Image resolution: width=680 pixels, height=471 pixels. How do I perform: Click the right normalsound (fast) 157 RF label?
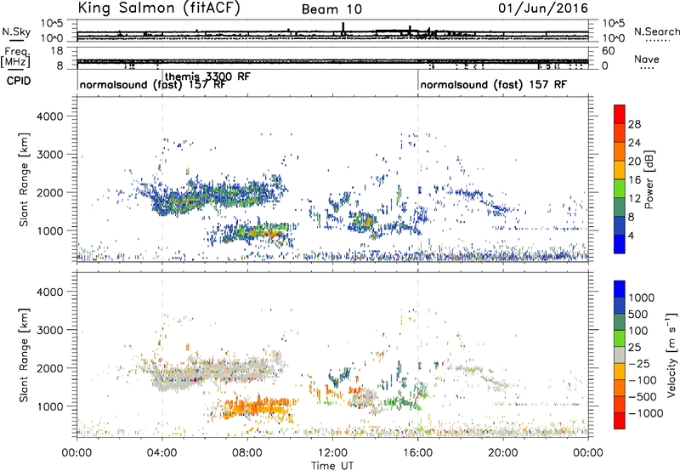point(493,84)
